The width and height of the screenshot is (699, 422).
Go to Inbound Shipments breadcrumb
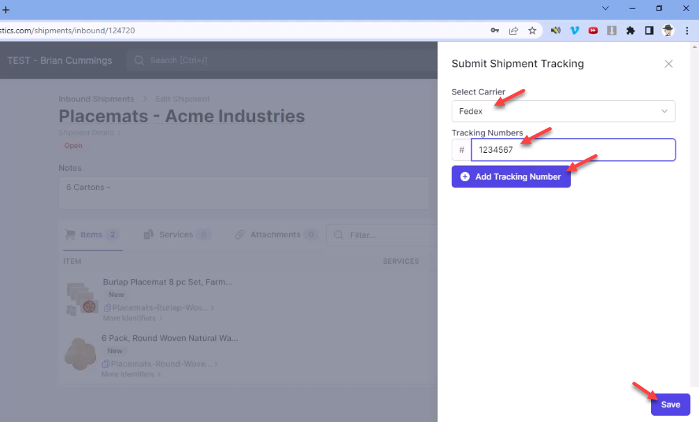tap(97, 99)
